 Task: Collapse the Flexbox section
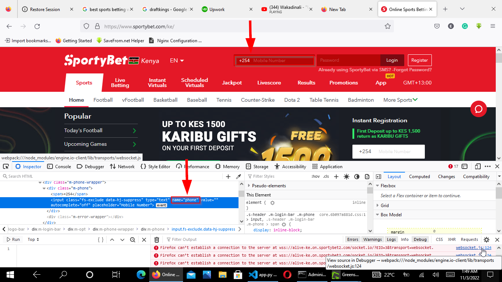(x=377, y=186)
